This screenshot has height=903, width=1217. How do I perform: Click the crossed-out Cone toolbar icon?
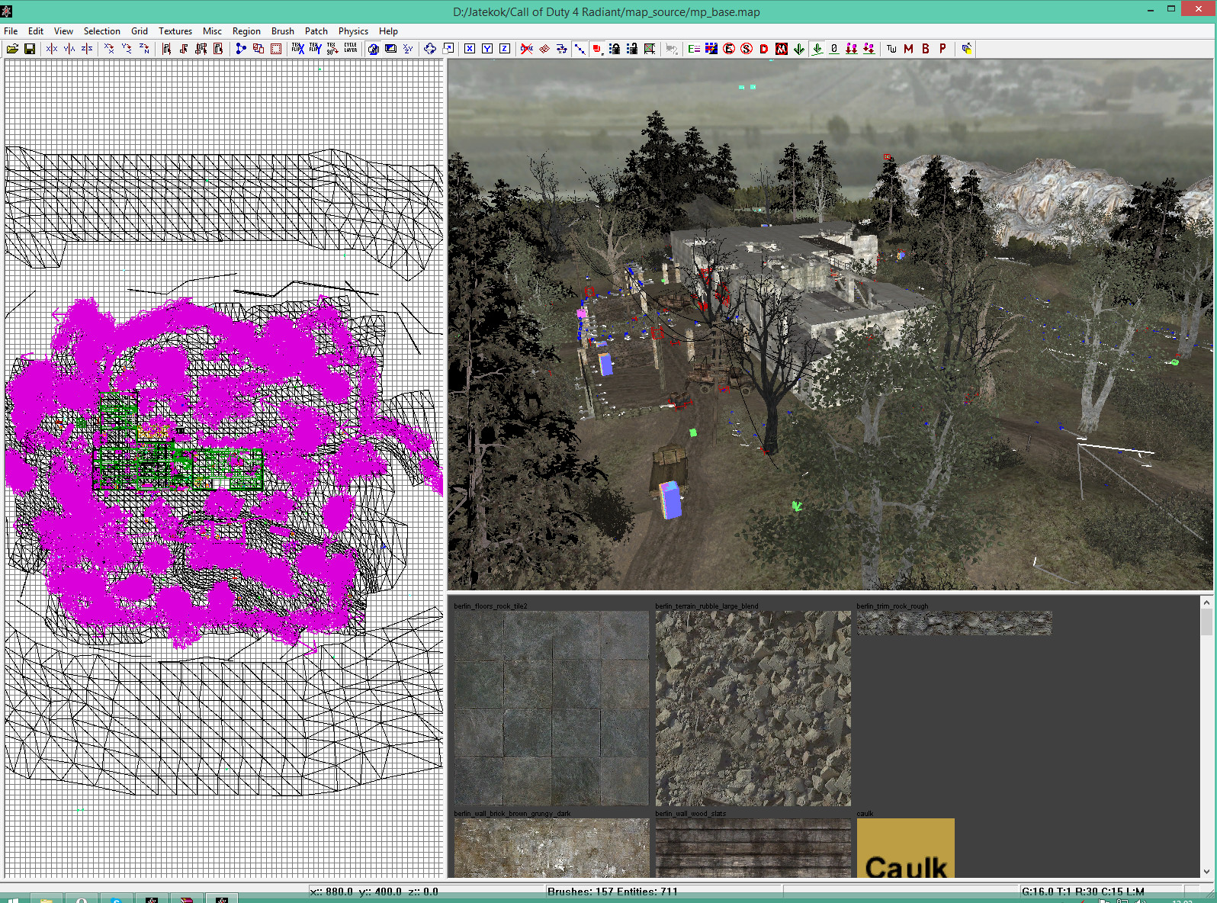[x=527, y=49]
